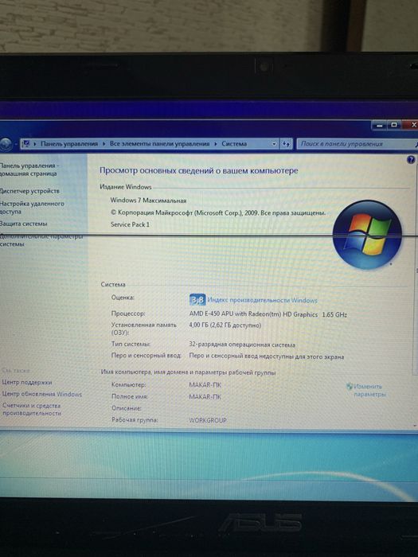The image size is (418, 557).
Task: Select Панель управления breadcrumb
Action: tap(69, 144)
